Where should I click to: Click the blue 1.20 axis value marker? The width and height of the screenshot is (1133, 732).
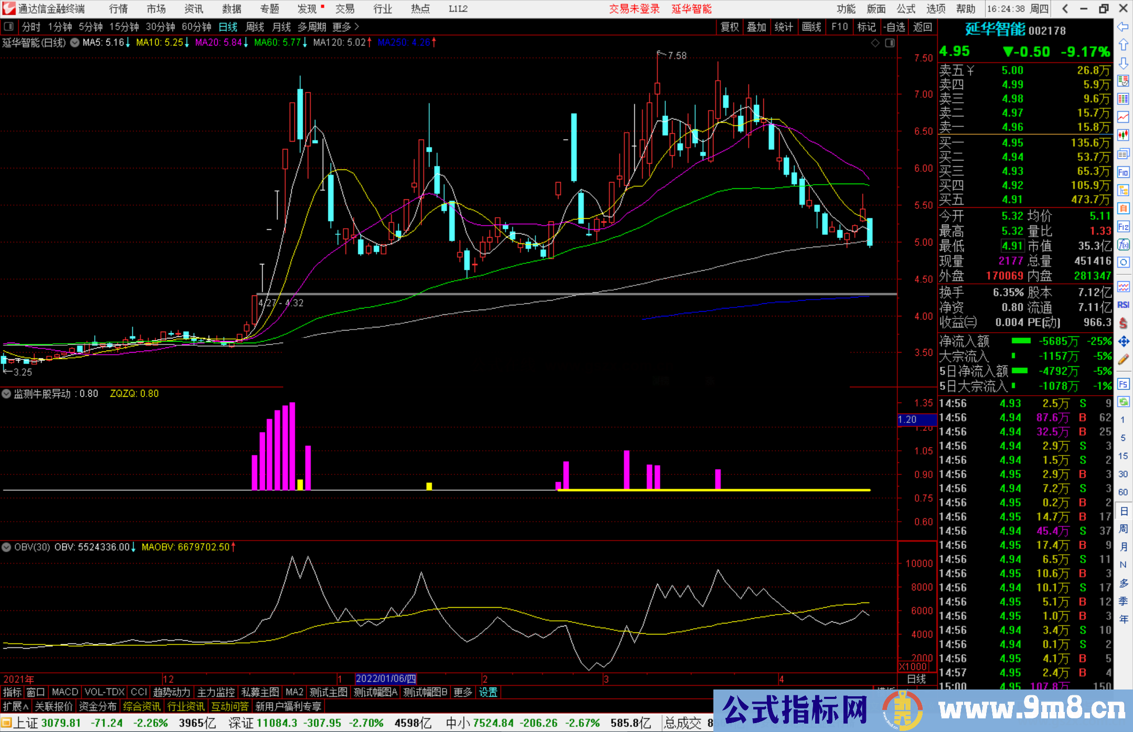point(916,420)
